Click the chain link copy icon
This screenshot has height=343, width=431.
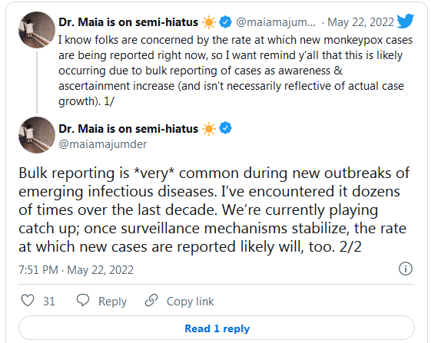tap(151, 300)
